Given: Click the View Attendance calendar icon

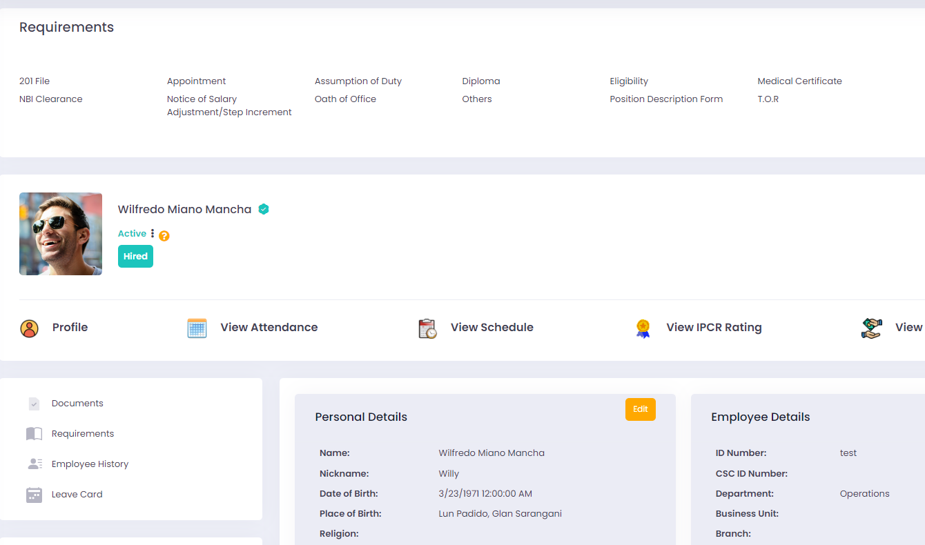Looking at the screenshot, I should [197, 328].
